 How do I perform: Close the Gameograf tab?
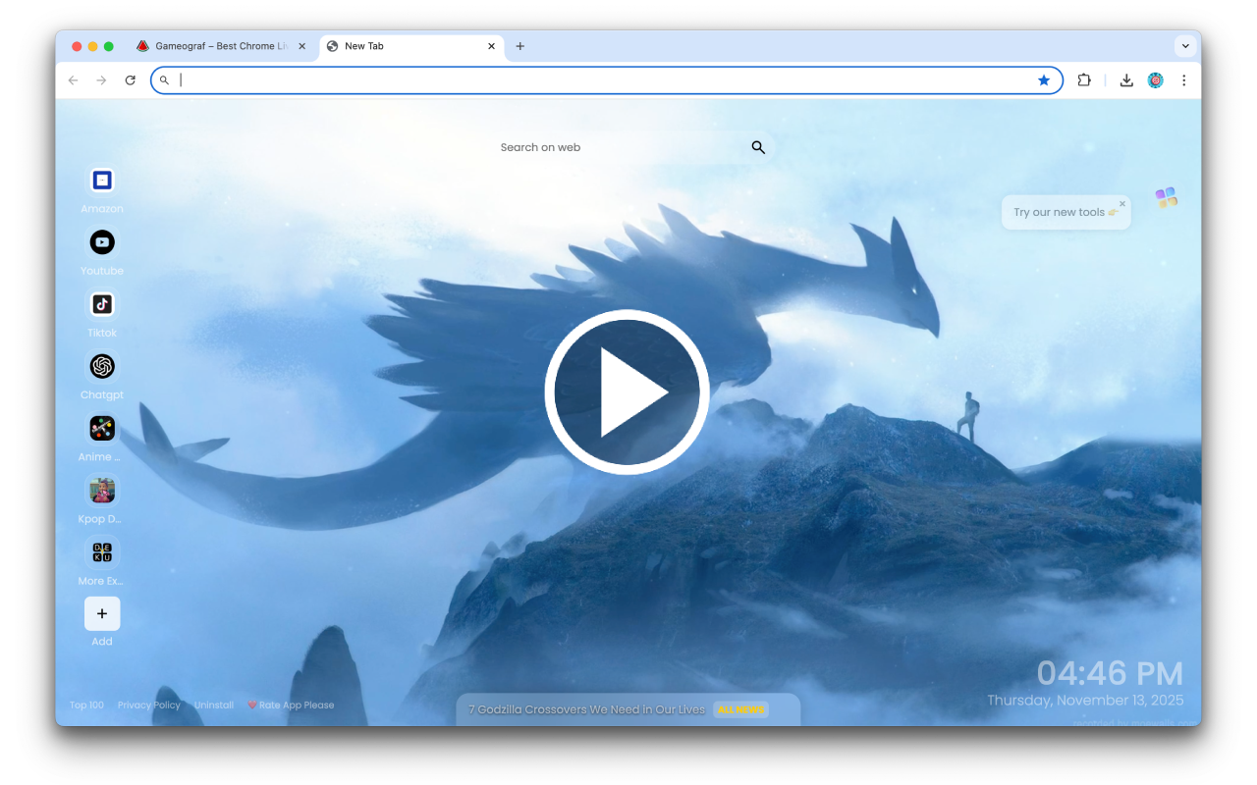click(301, 46)
